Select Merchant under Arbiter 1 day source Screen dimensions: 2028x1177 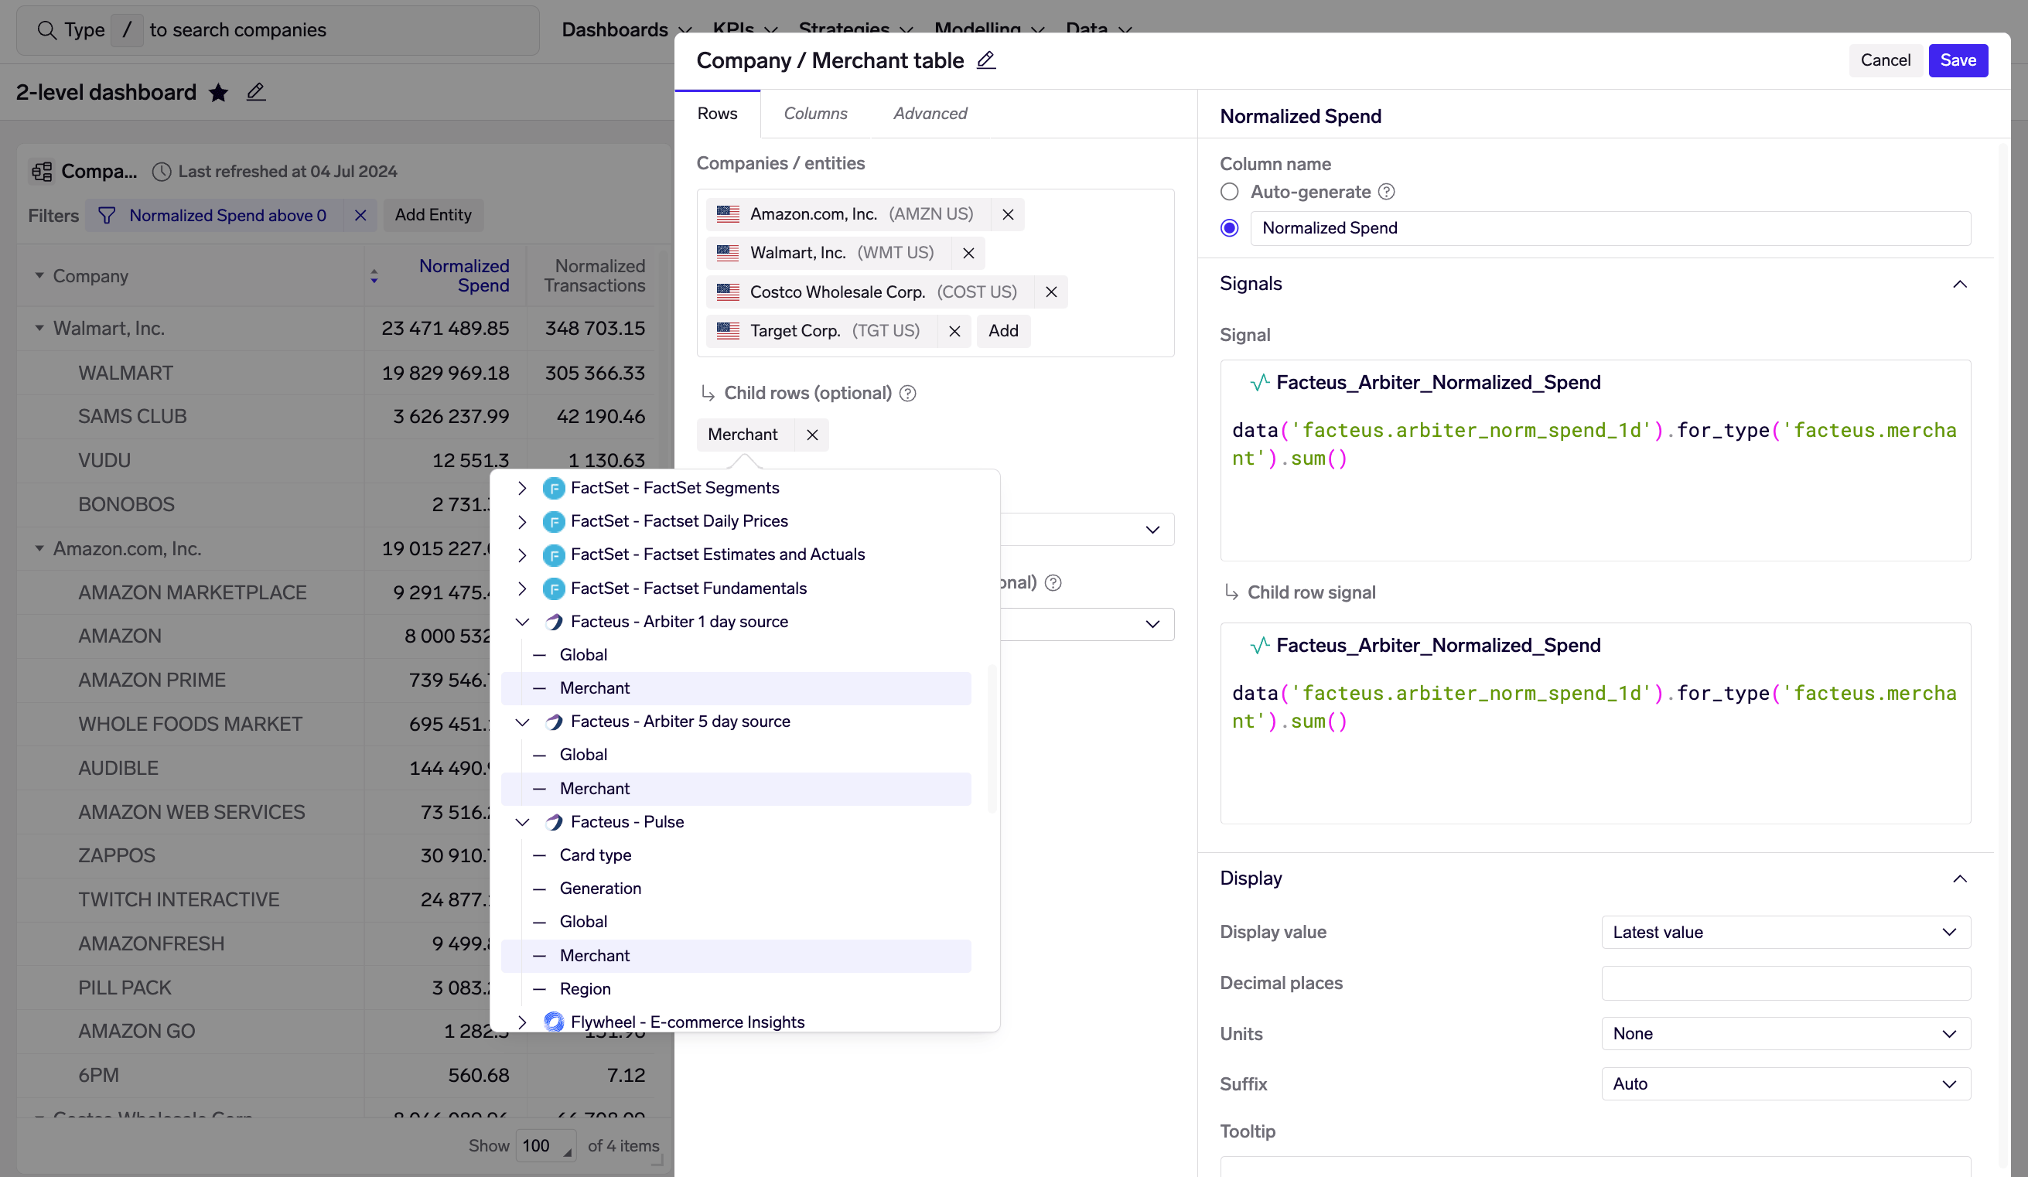[736, 687]
